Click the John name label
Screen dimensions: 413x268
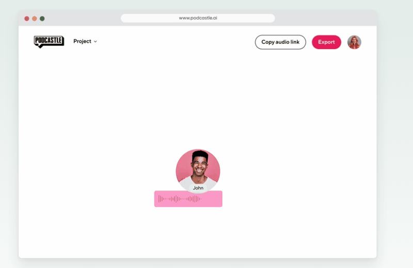(198, 188)
